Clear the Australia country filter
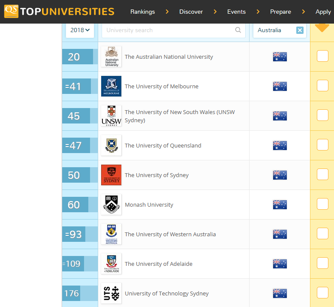Viewport: 334px width, 307px height. pyautogui.click(x=300, y=30)
